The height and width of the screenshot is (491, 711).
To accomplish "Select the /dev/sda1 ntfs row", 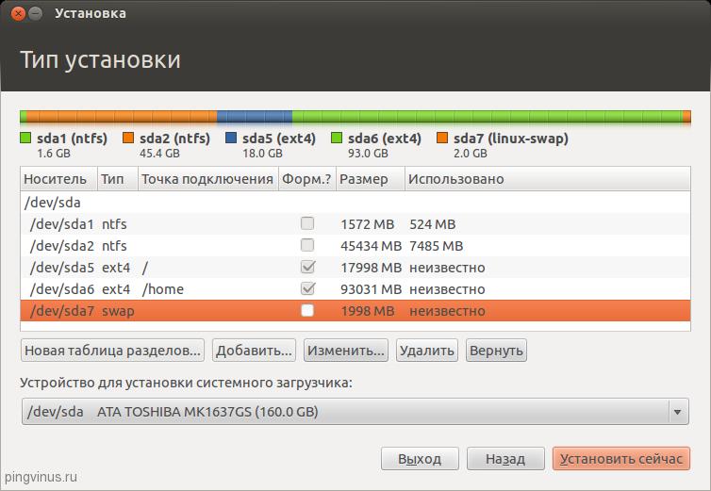I will tap(355, 224).
